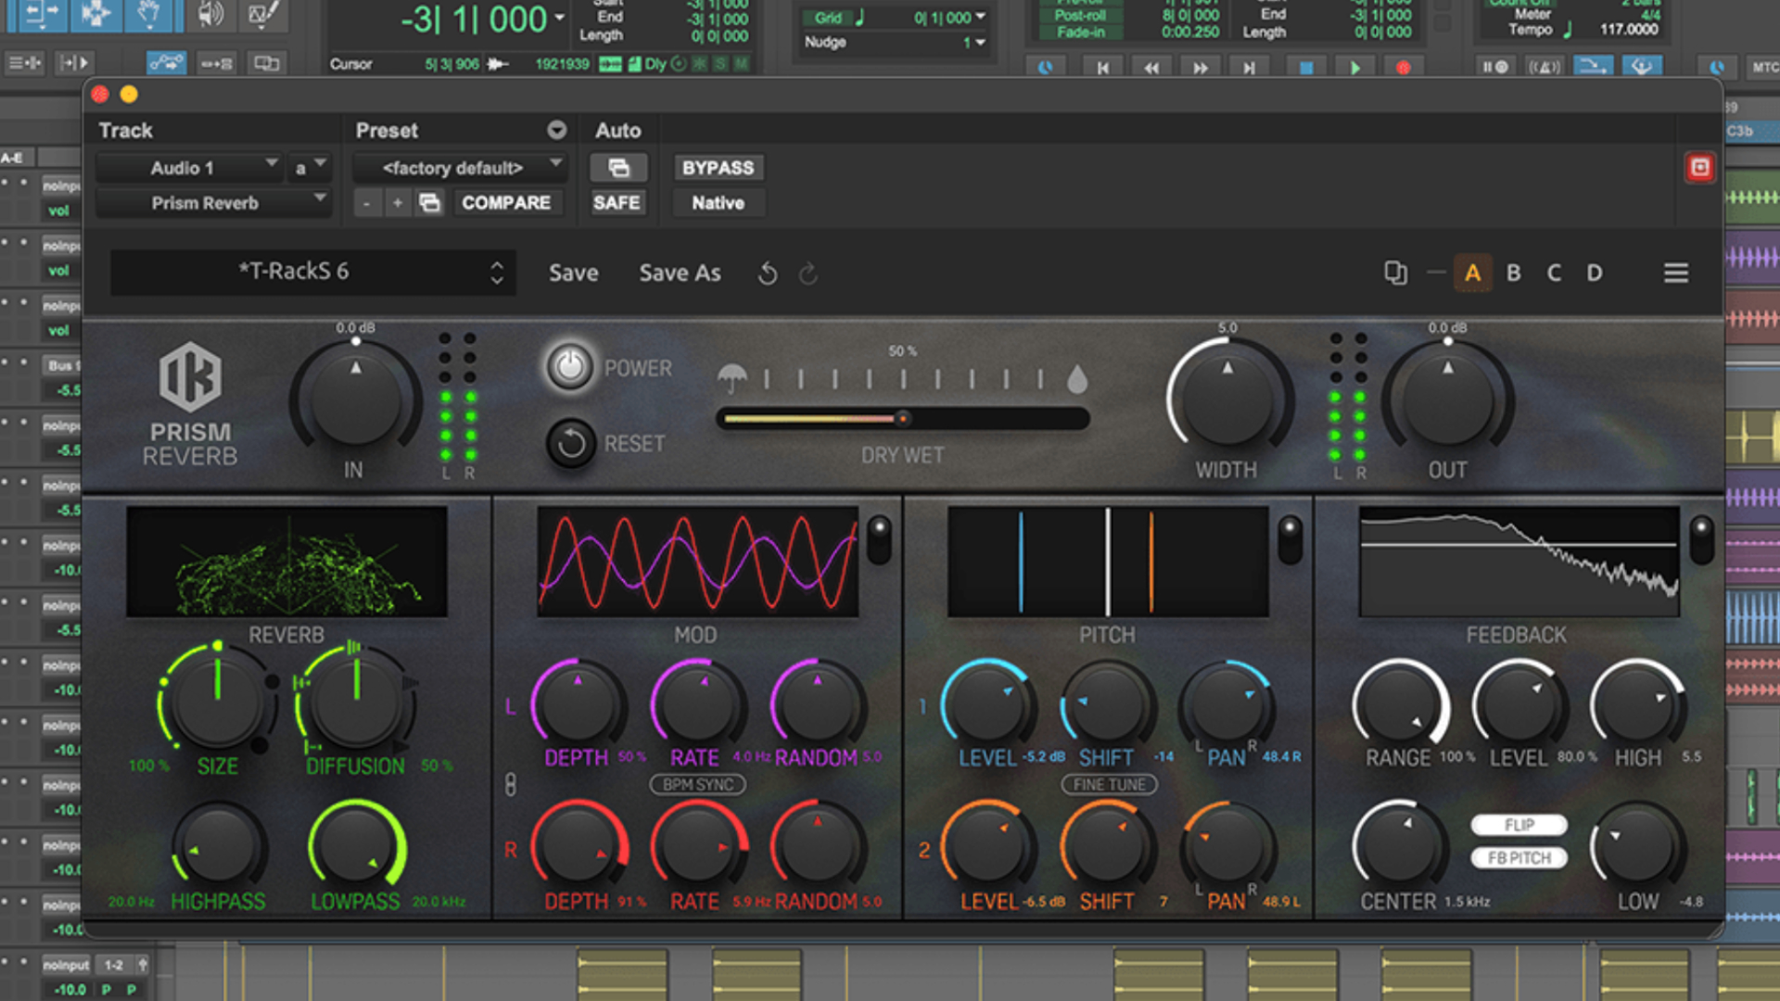Switch to preset slot D
Viewport: 1780px width, 1001px height.
pyautogui.click(x=1594, y=273)
